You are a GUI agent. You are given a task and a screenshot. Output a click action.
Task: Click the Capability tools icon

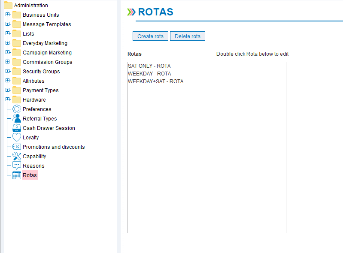tap(17, 156)
